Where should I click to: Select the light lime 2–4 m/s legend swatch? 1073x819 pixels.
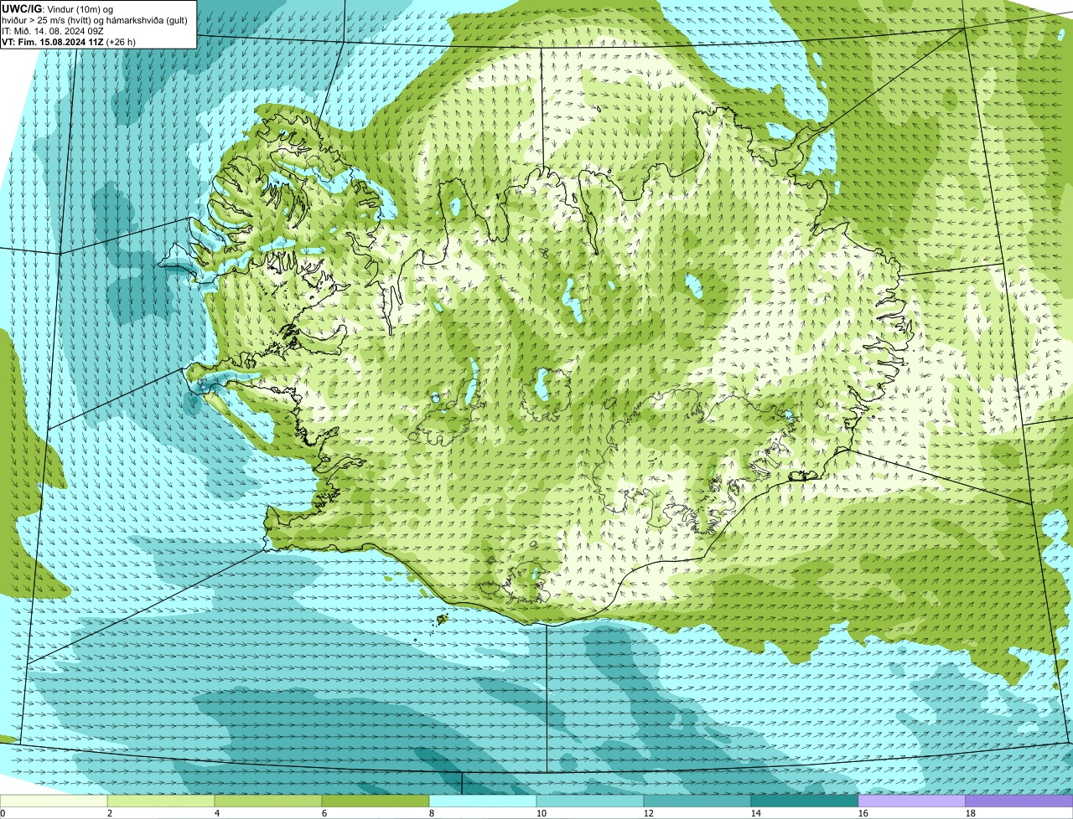tap(161, 801)
